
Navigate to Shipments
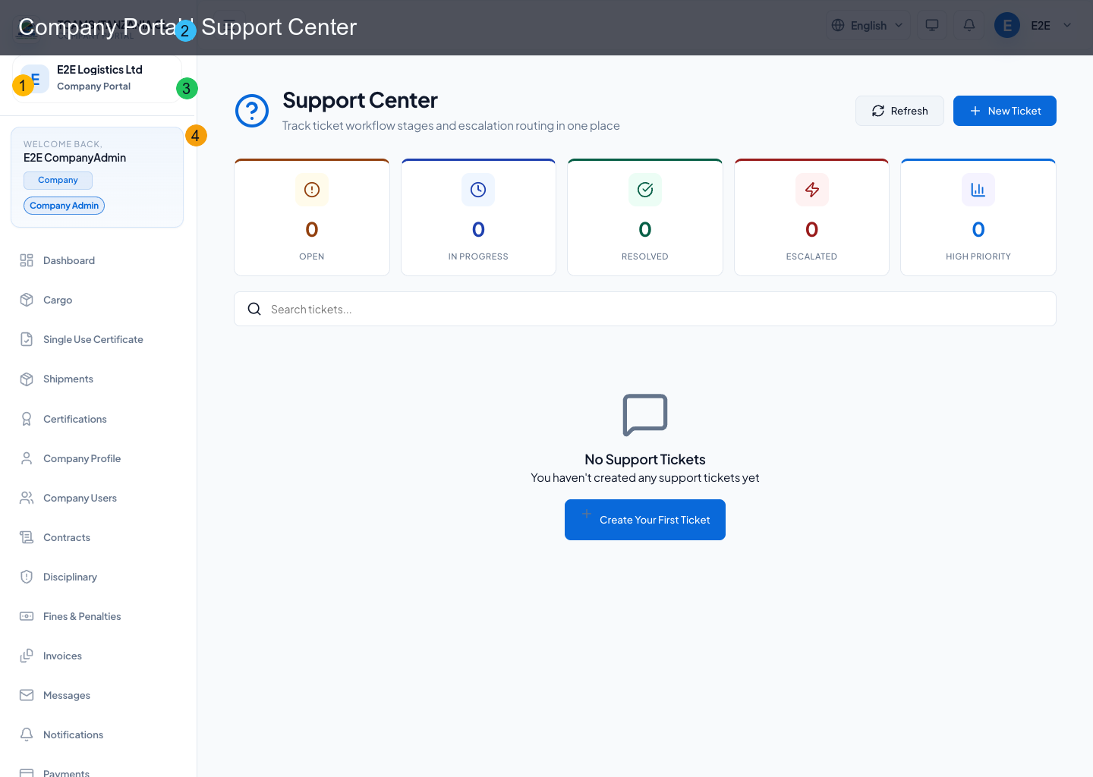(99, 379)
